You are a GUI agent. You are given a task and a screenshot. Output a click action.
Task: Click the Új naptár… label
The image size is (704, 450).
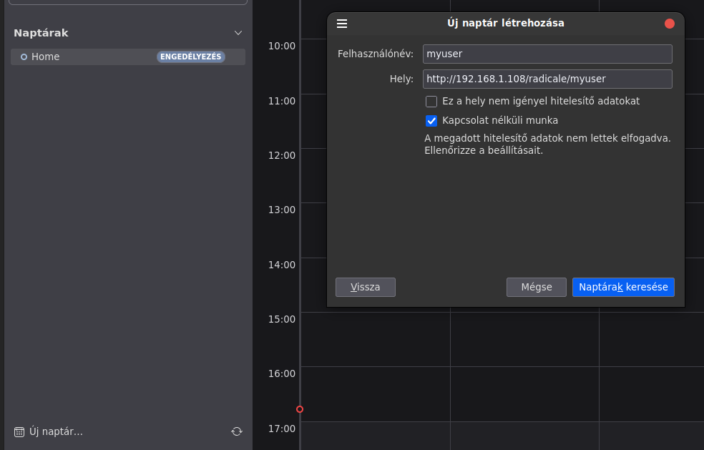(56, 431)
